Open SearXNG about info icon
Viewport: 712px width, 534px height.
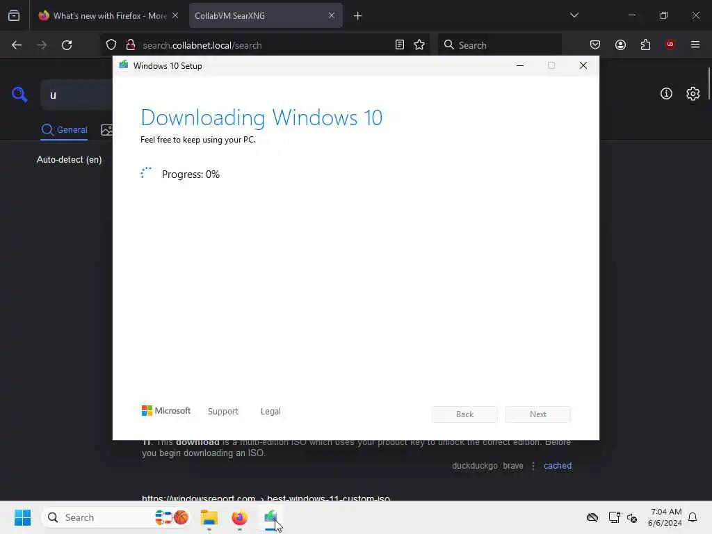coord(666,94)
